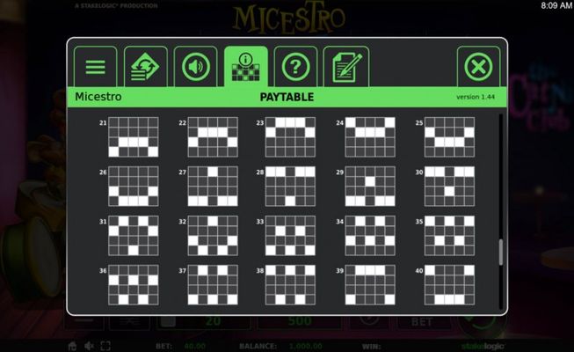
Task: Select payline 22 diagram
Action: tap(213, 137)
